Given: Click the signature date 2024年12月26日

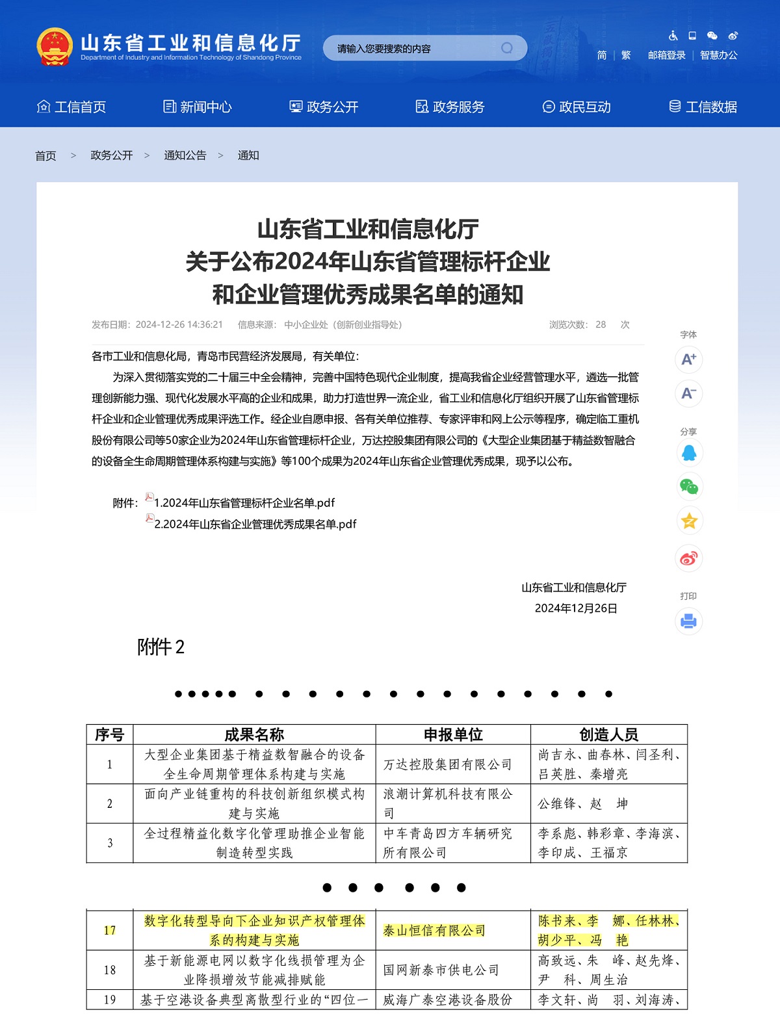Looking at the screenshot, I should [576, 608].
